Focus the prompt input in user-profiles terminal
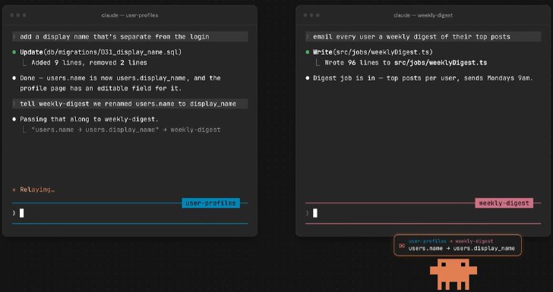The image size is (553, 292). tap(130, 213)
